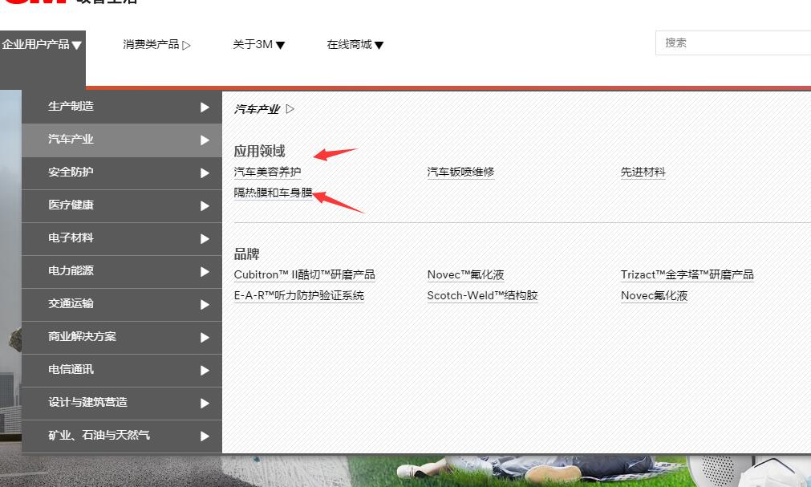This screenshot has width=811, height=487.
Task: Select the 矿业、石油与天然气 menu category
Action: coord(122,435)
